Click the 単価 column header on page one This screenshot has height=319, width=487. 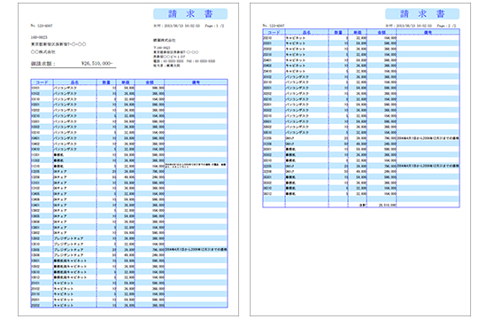pyautogui.click(x=126, y=82)
